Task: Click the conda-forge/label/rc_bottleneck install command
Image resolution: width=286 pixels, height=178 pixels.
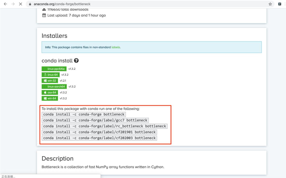Action: click(105, 126)
